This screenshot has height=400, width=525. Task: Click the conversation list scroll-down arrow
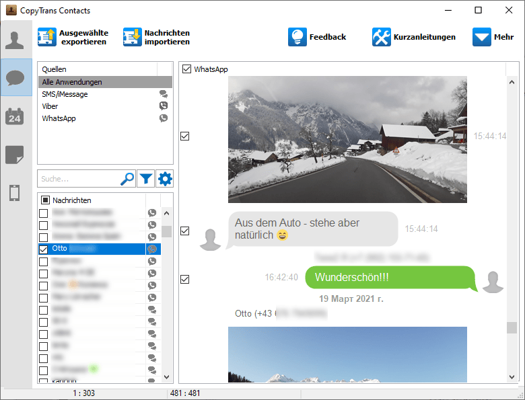click(x=166, y=376)
